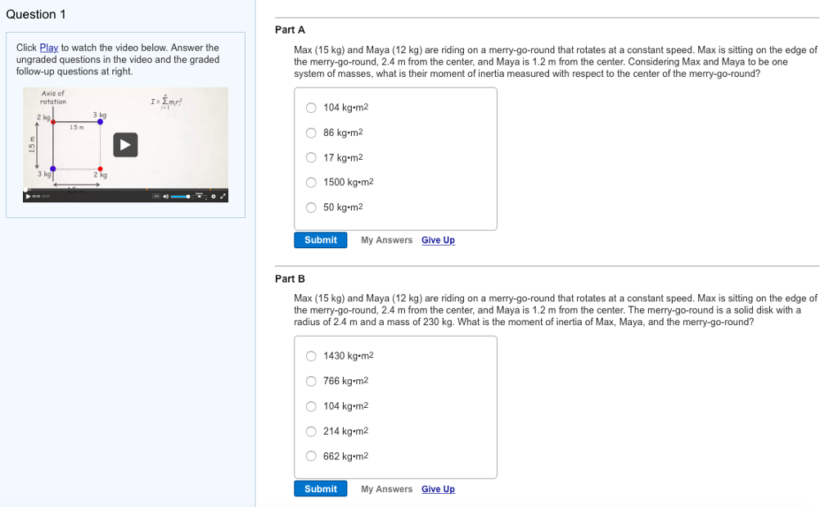Choose the 50 kg·m2 answer in Part A

(311, 207)
